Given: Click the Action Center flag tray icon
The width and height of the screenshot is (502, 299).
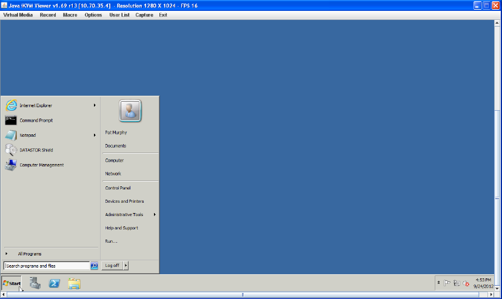Looking at the screenshot, I should 447,283.
